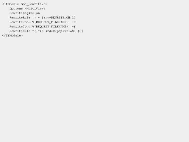
Task: Click the word on after RewriteEngine
Action: pos(38,13)
